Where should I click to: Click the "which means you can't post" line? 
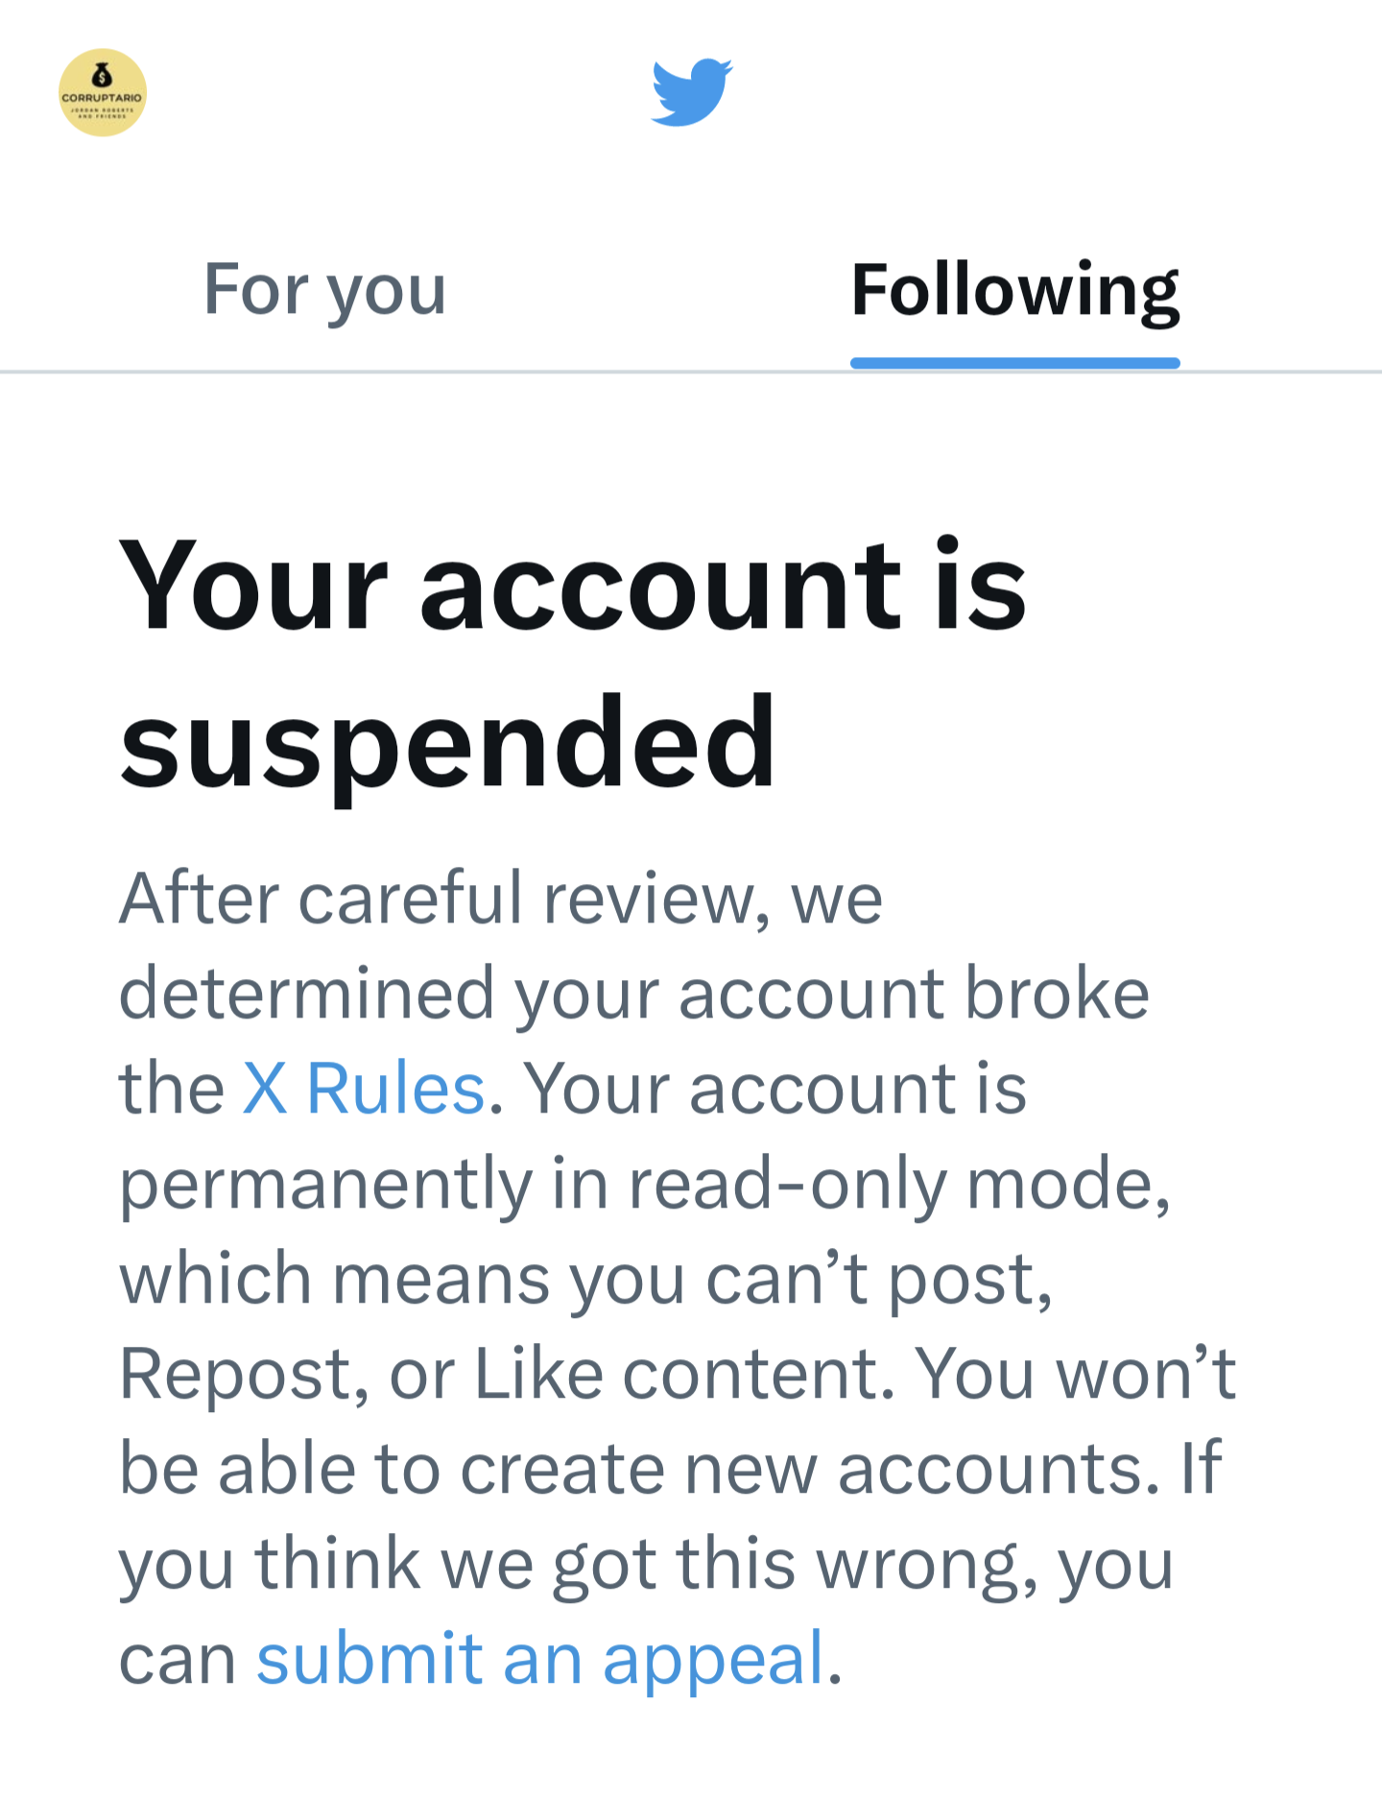585,1279
